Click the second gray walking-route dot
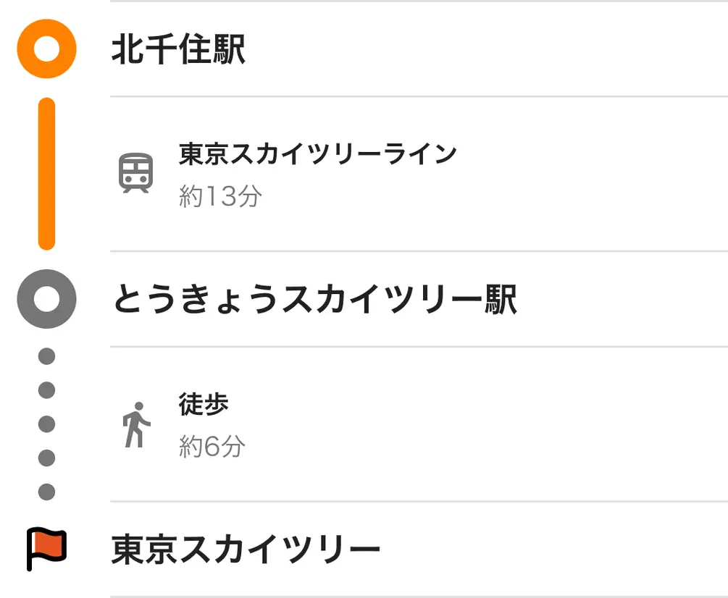The width and height of the screenshot is (728, 598). point(46,390)
